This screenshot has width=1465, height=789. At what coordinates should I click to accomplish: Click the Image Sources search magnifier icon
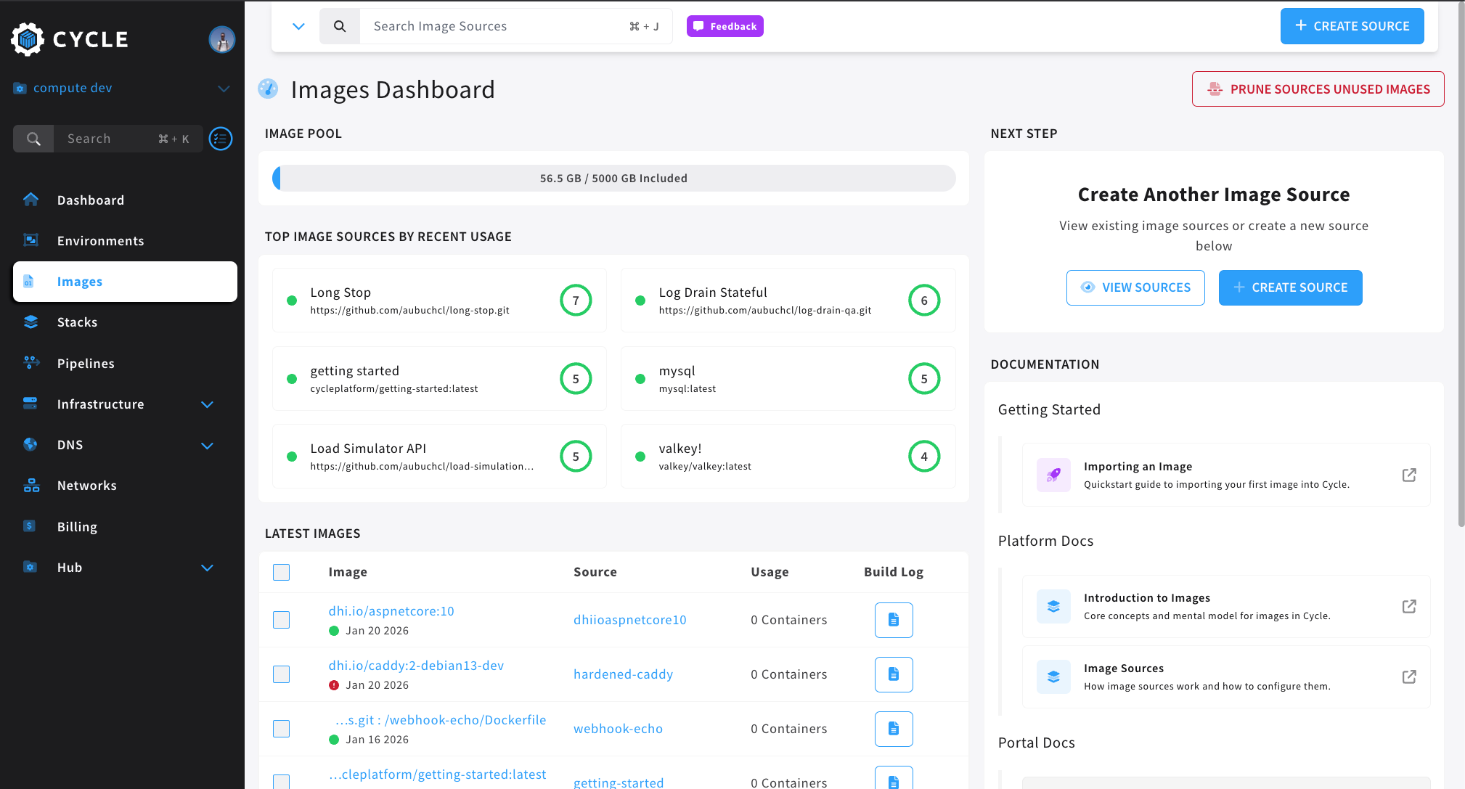coord(339,26)
